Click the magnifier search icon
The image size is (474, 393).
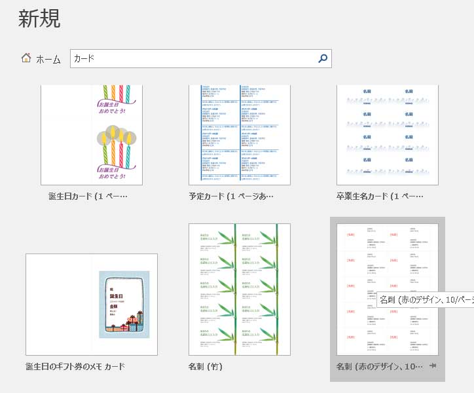322,58
